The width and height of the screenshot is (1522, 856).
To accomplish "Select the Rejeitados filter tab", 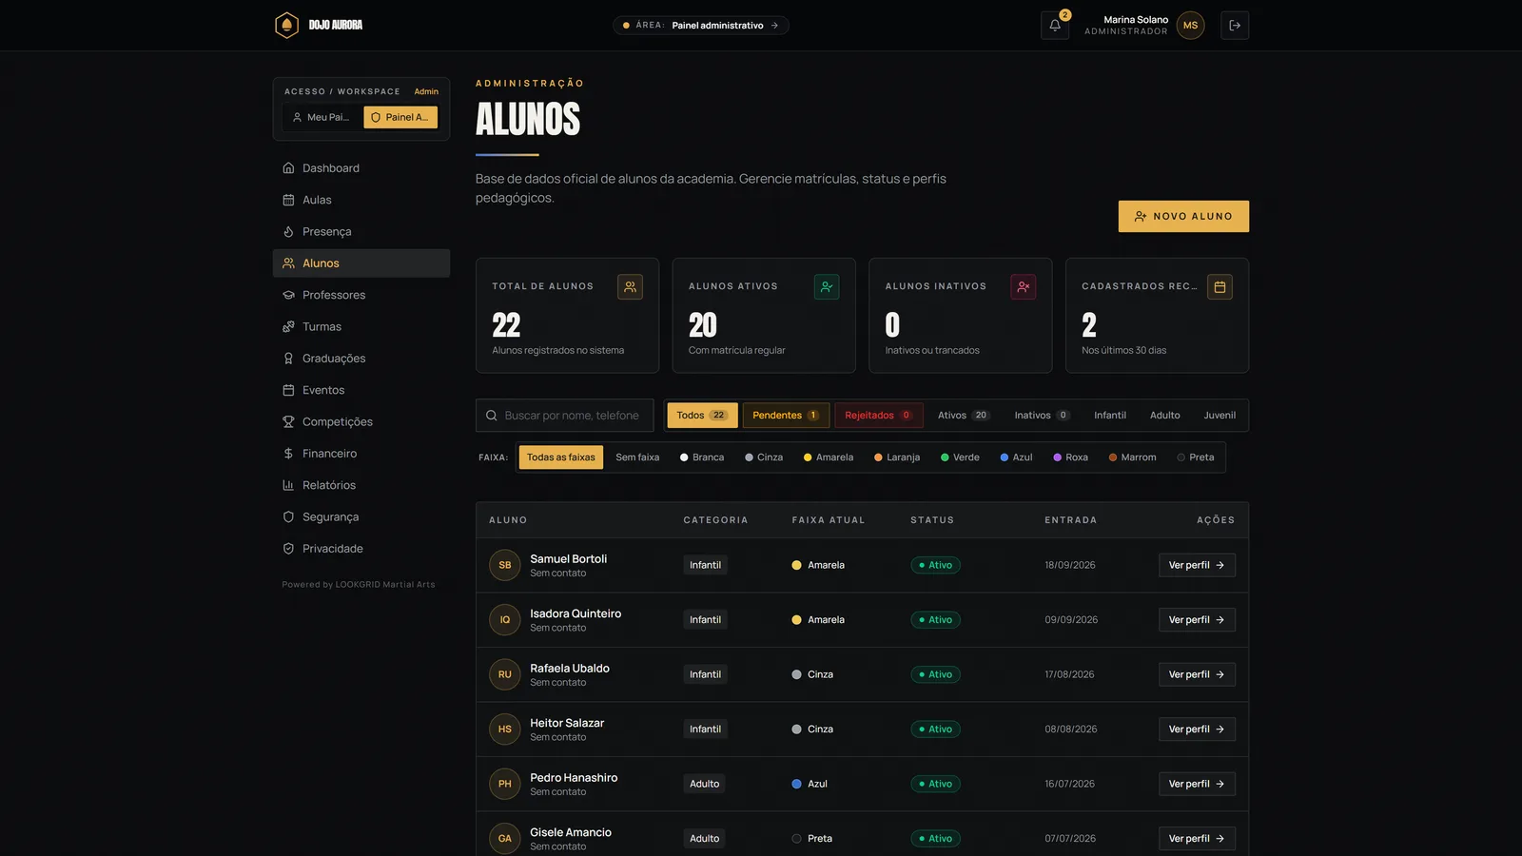I will pos(878,416).
